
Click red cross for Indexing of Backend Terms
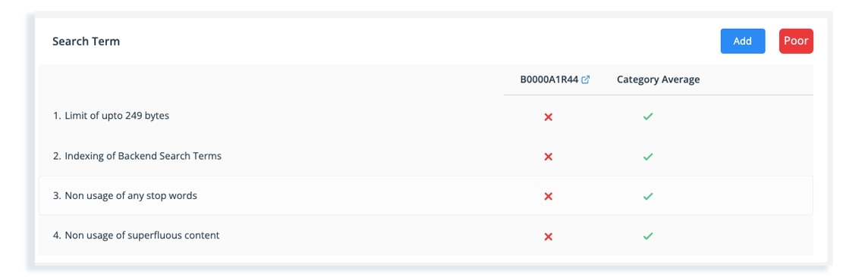coord(549,157)
